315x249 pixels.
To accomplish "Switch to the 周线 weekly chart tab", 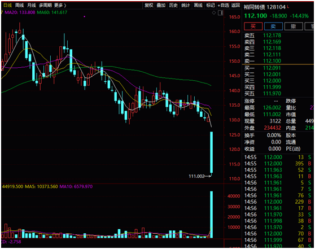I will (x=19, y=5).
